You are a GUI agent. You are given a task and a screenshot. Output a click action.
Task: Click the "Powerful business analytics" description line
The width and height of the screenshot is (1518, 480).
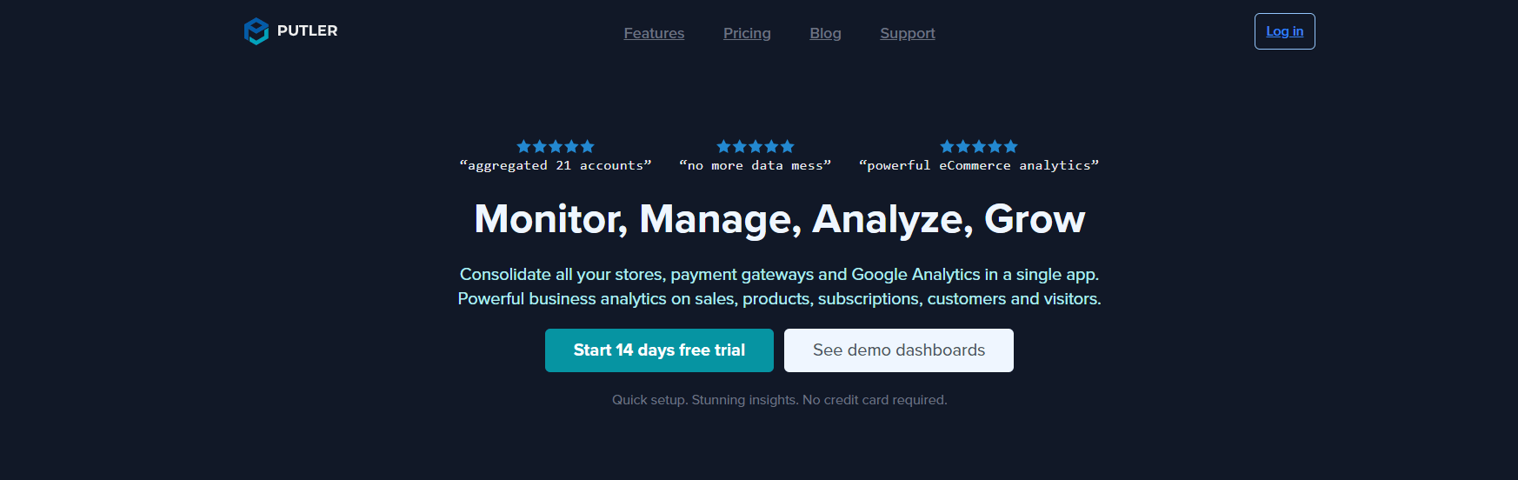coord(780,299)
